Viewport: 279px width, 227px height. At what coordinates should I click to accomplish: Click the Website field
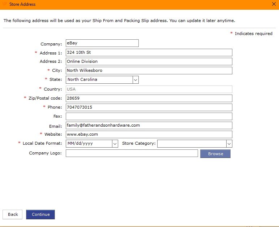[149, 135]
